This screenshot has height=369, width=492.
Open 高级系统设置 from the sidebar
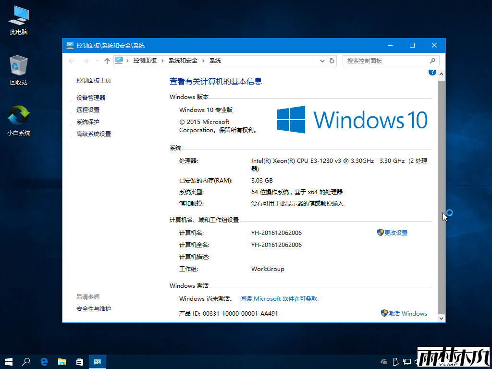point(94,134)
